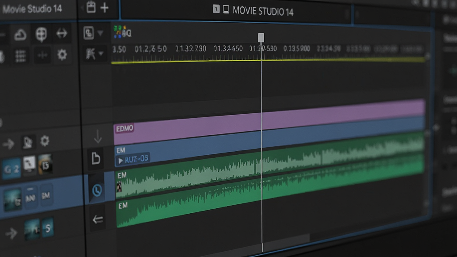
Task: Click the file icon beside the blue EM track
Action: (96, 158)
